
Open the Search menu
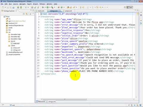[x=29, y=4]
